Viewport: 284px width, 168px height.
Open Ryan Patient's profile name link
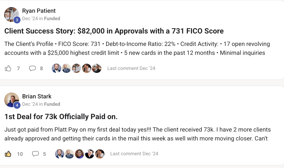[x=39, y=11]
